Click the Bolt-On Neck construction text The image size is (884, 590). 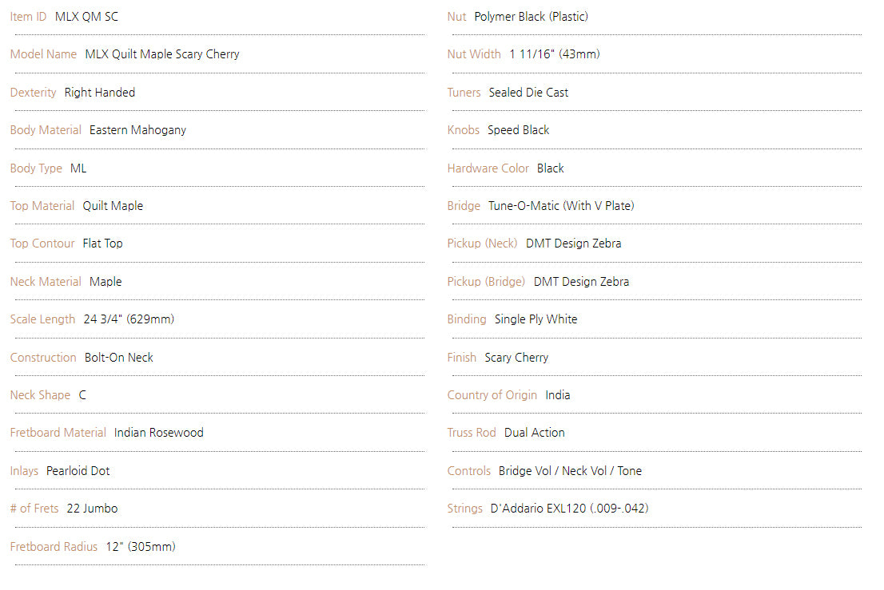(x=119, y=358)
